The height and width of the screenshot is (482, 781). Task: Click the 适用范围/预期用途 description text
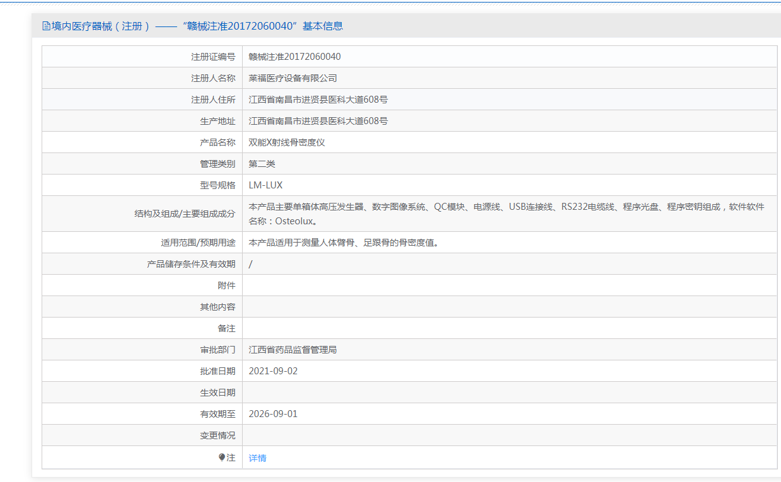[x=344, y=243]
